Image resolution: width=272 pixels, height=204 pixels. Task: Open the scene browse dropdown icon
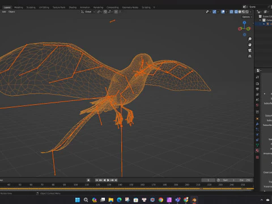(x=245, y=7)
